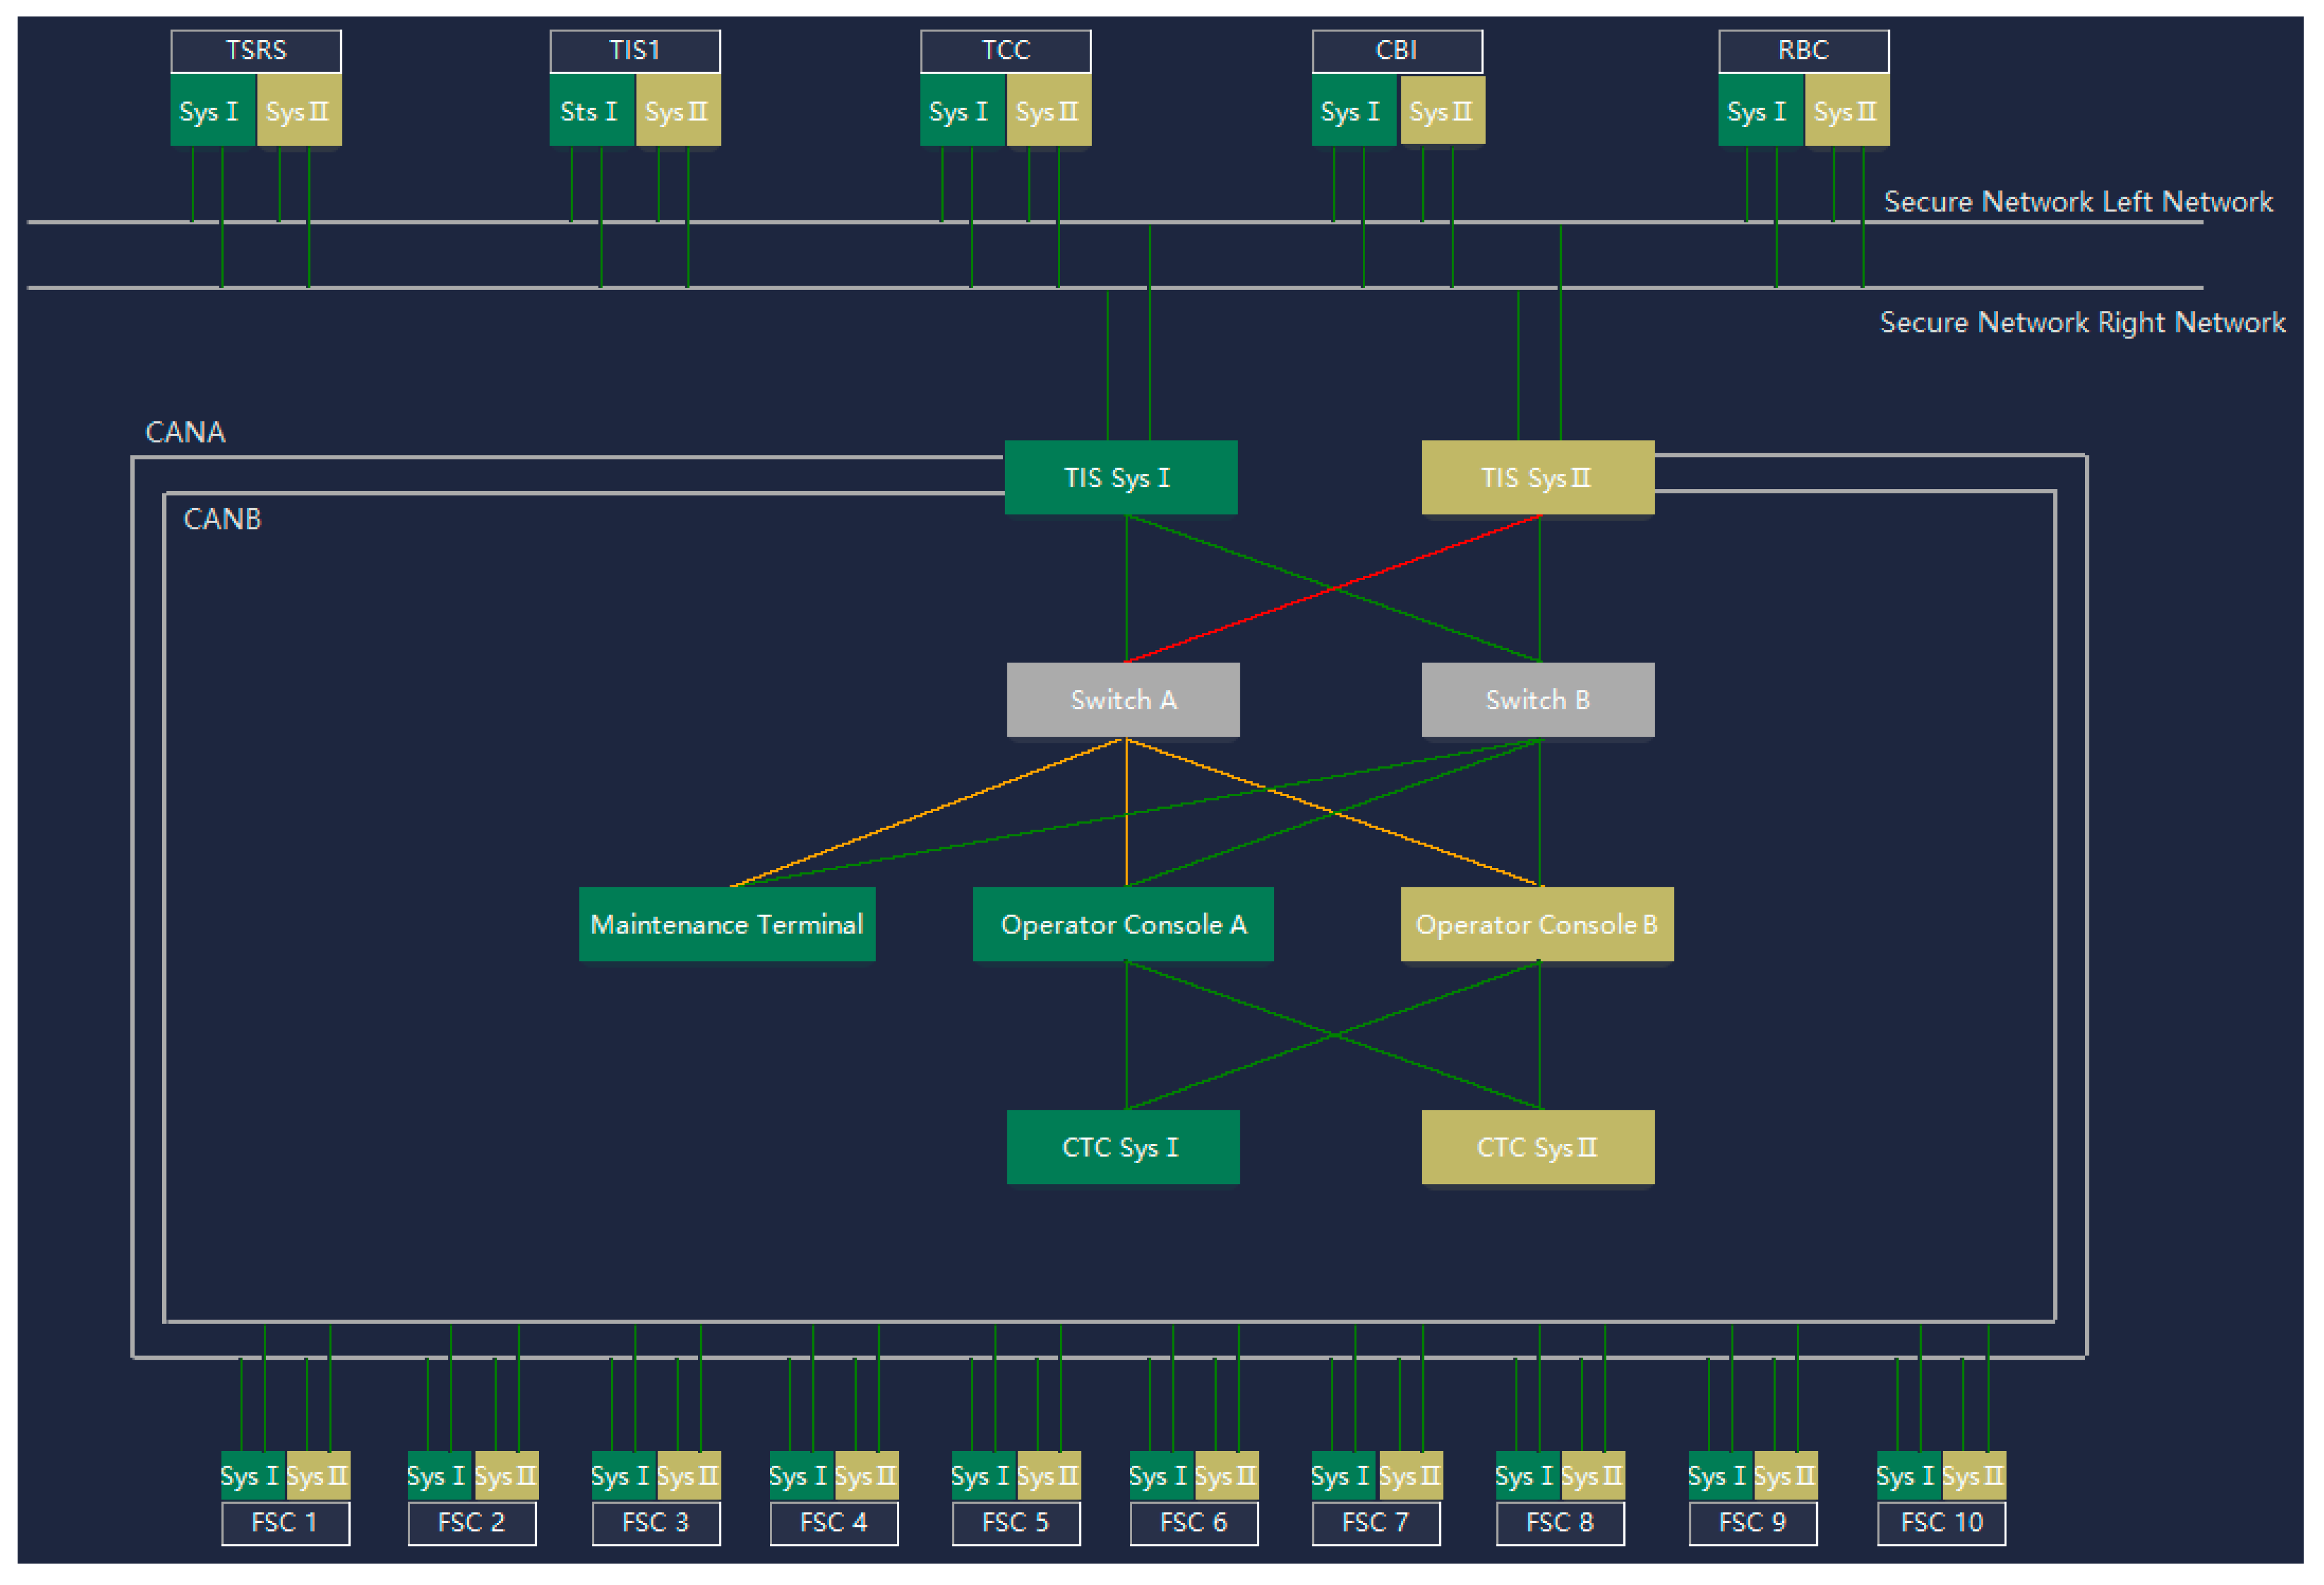This screenshot has width=2324, height=1585.
Task: Select the TIS Sys II node
Action: pyautogui.click(x=1537, y=478)
